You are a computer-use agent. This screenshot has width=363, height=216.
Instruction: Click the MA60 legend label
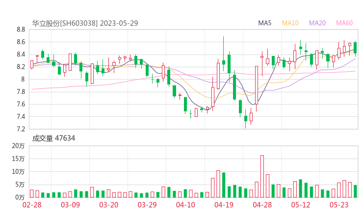tap(344, 23)
